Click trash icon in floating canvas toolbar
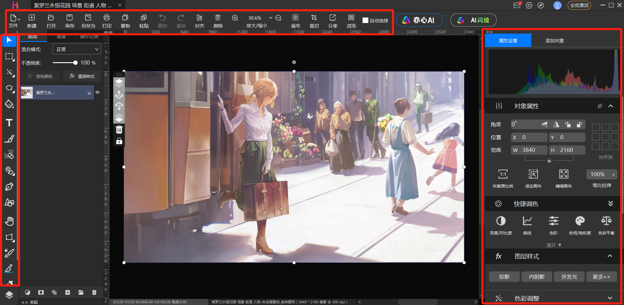The width and height of the screenshot is (624, 305). pyautogui.click(x=119, y=129)
